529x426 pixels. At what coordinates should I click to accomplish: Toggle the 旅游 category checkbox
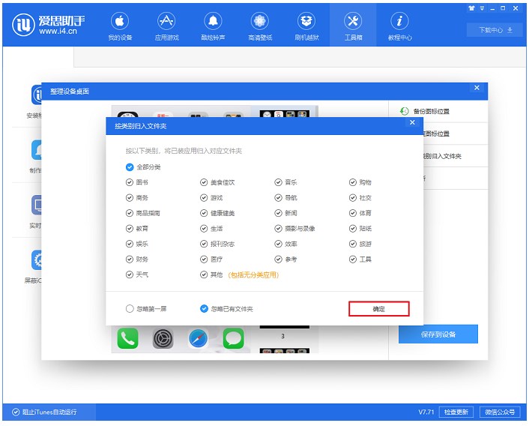[x=353, y=244]
